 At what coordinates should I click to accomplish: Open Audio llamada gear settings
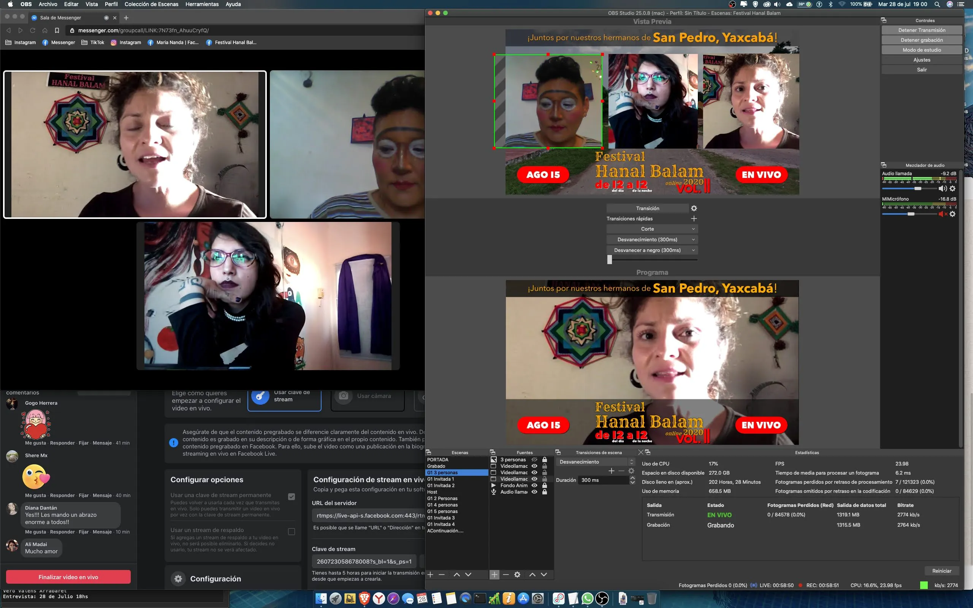pyautogui.click(x=952, y=188)
